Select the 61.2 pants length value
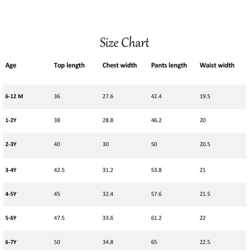This screenshot has height=250, width=250. coord(156,218)
